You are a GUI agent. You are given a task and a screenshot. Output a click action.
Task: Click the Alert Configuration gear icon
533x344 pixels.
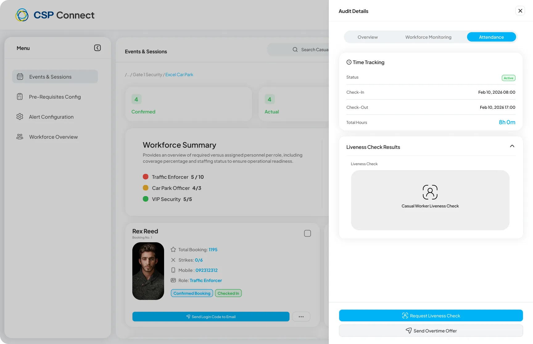[20, 117]
